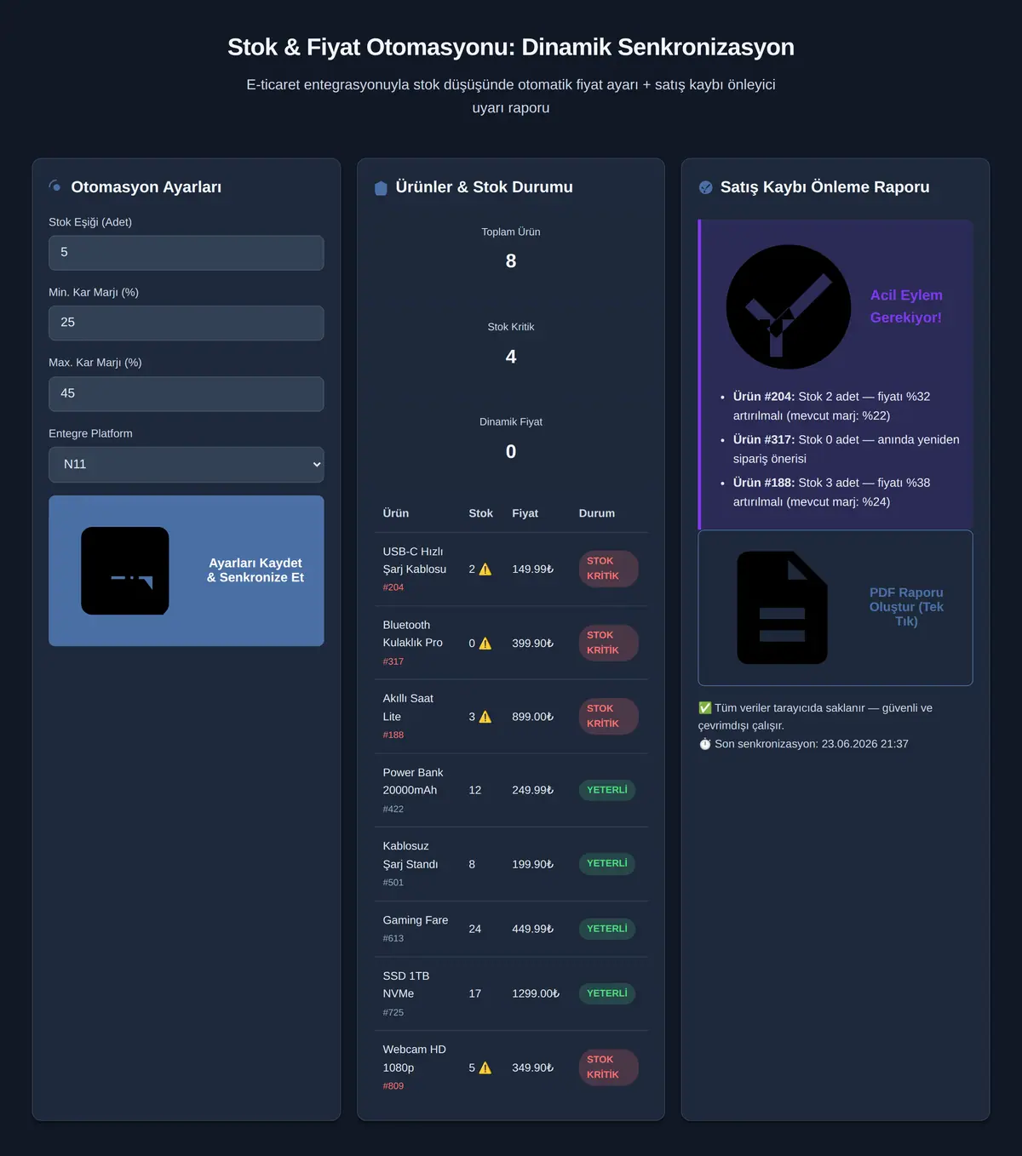Click the Ürünler & Stok Durumu box icon
Image resolution: width=1022 pixels, height=1156 pixels.
381,188
